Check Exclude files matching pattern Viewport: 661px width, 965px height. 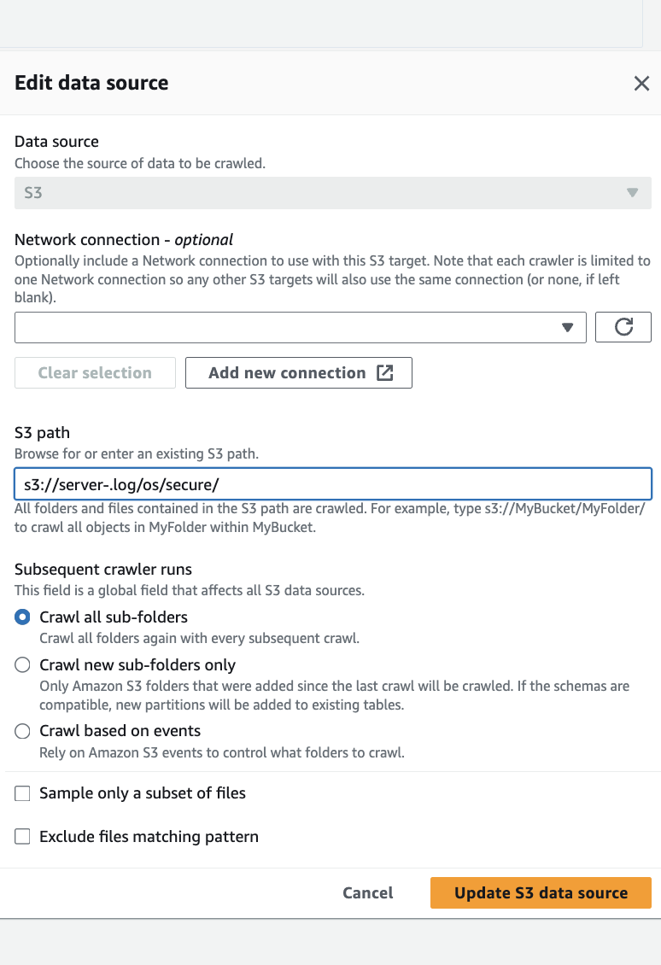pos(23,837)
